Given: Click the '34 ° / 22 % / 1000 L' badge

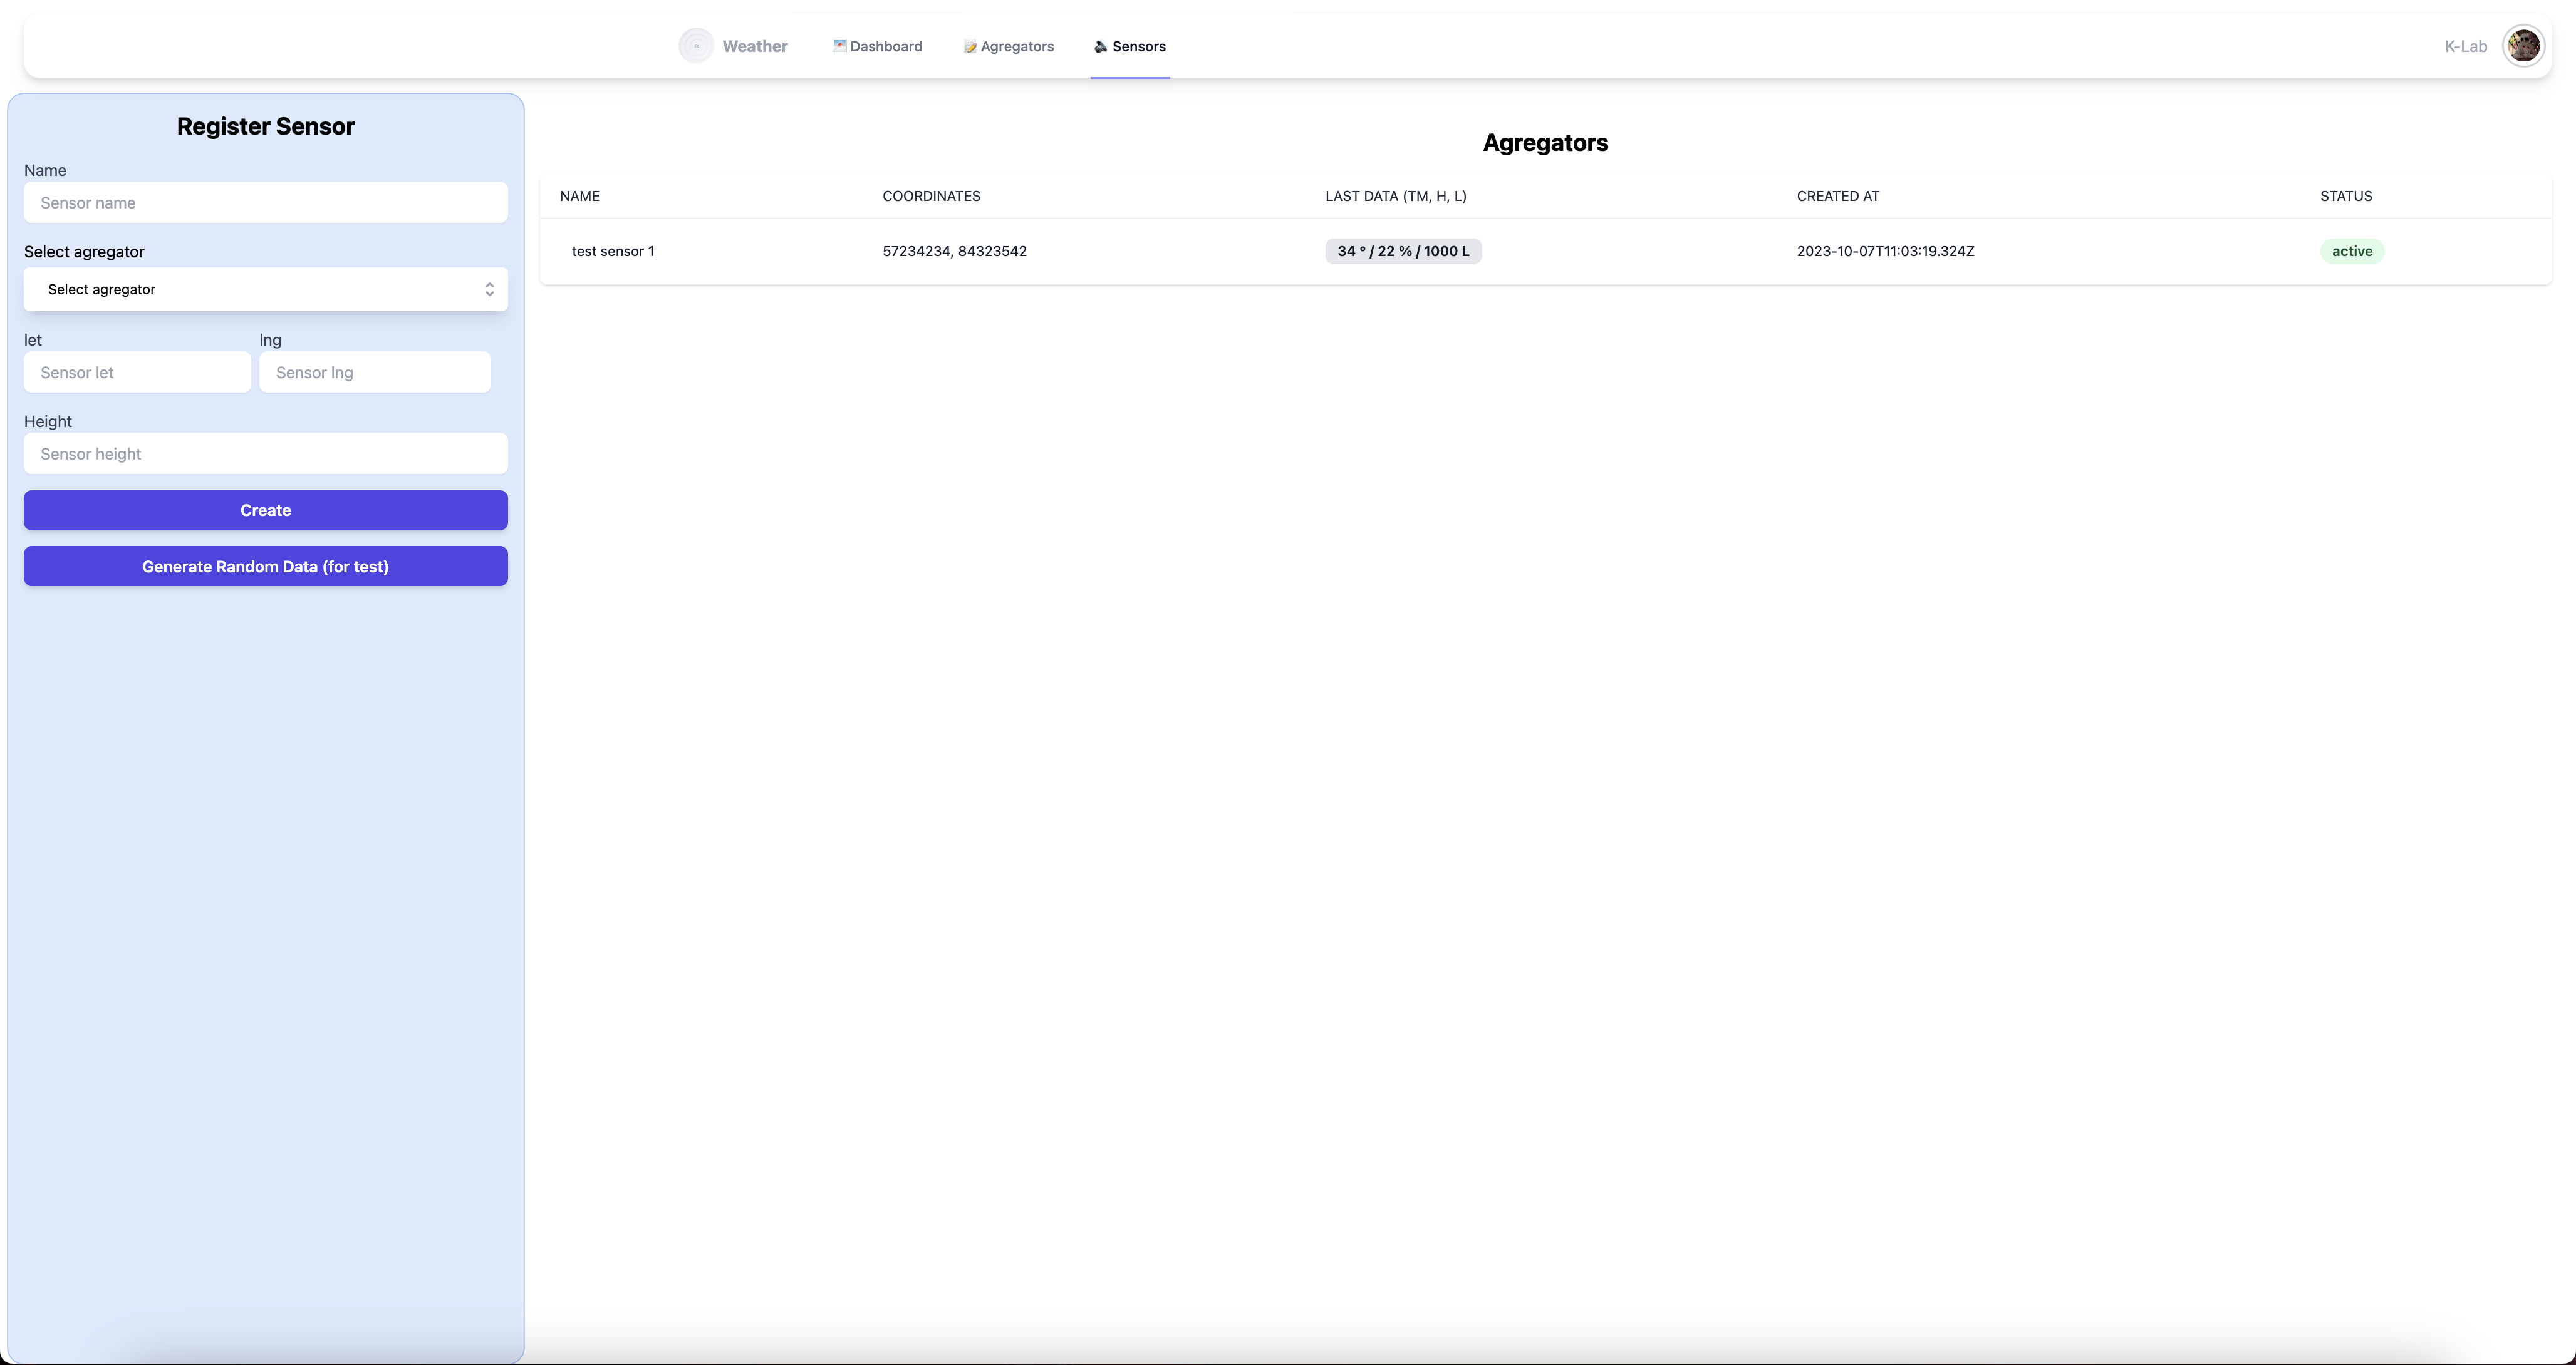Looking at the screenshot, I should tap(1403, 252).
